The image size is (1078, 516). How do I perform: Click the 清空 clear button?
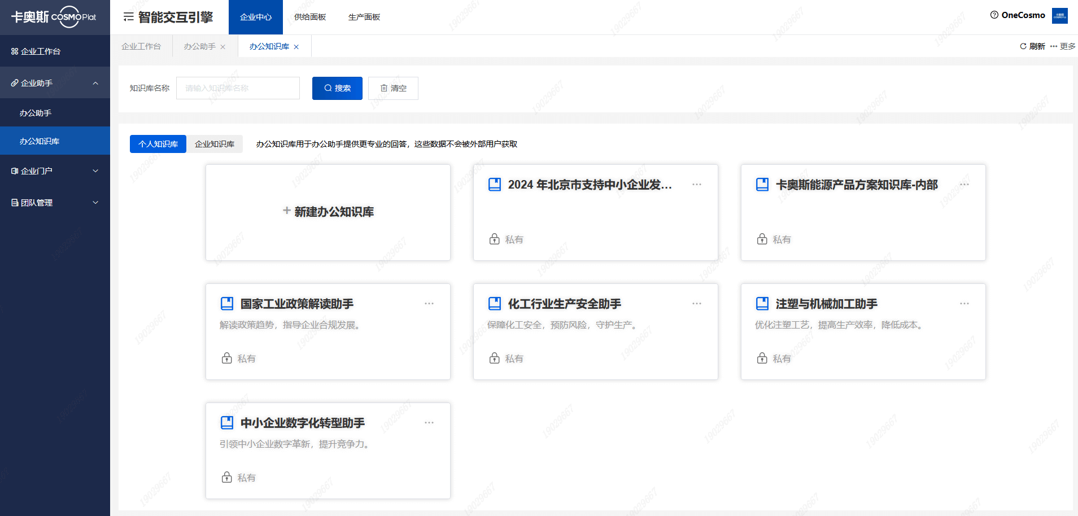pyautogui.click(x=393, y=88)
